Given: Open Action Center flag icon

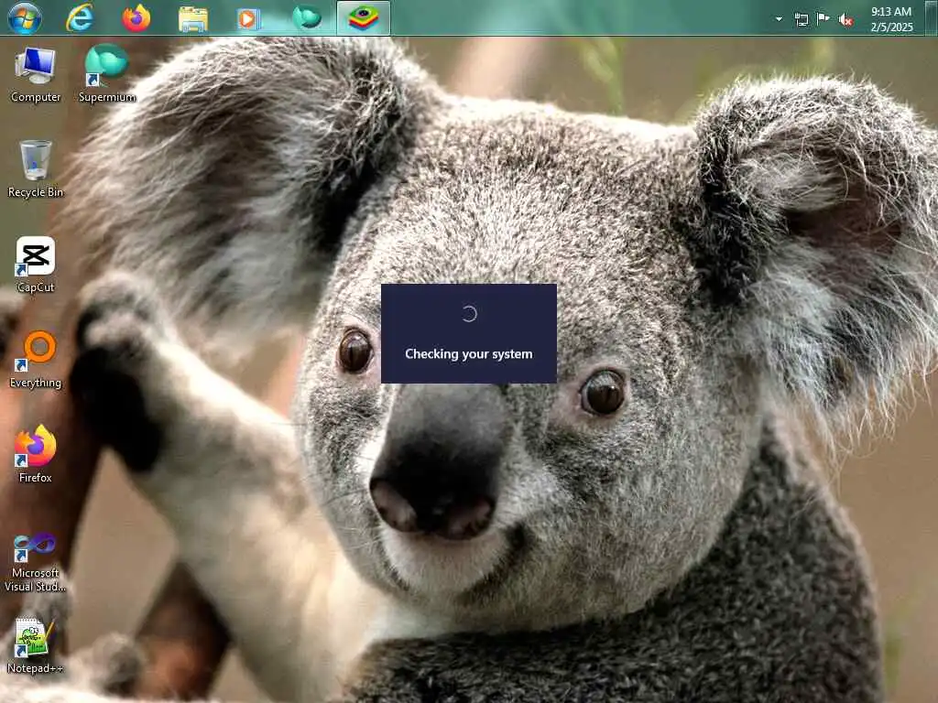Looking at the screenshot, I should (x=823, y=19).
